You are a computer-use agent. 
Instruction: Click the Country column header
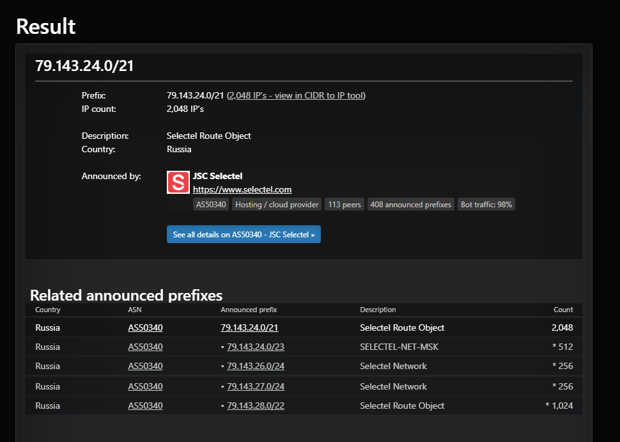(48, 310)
